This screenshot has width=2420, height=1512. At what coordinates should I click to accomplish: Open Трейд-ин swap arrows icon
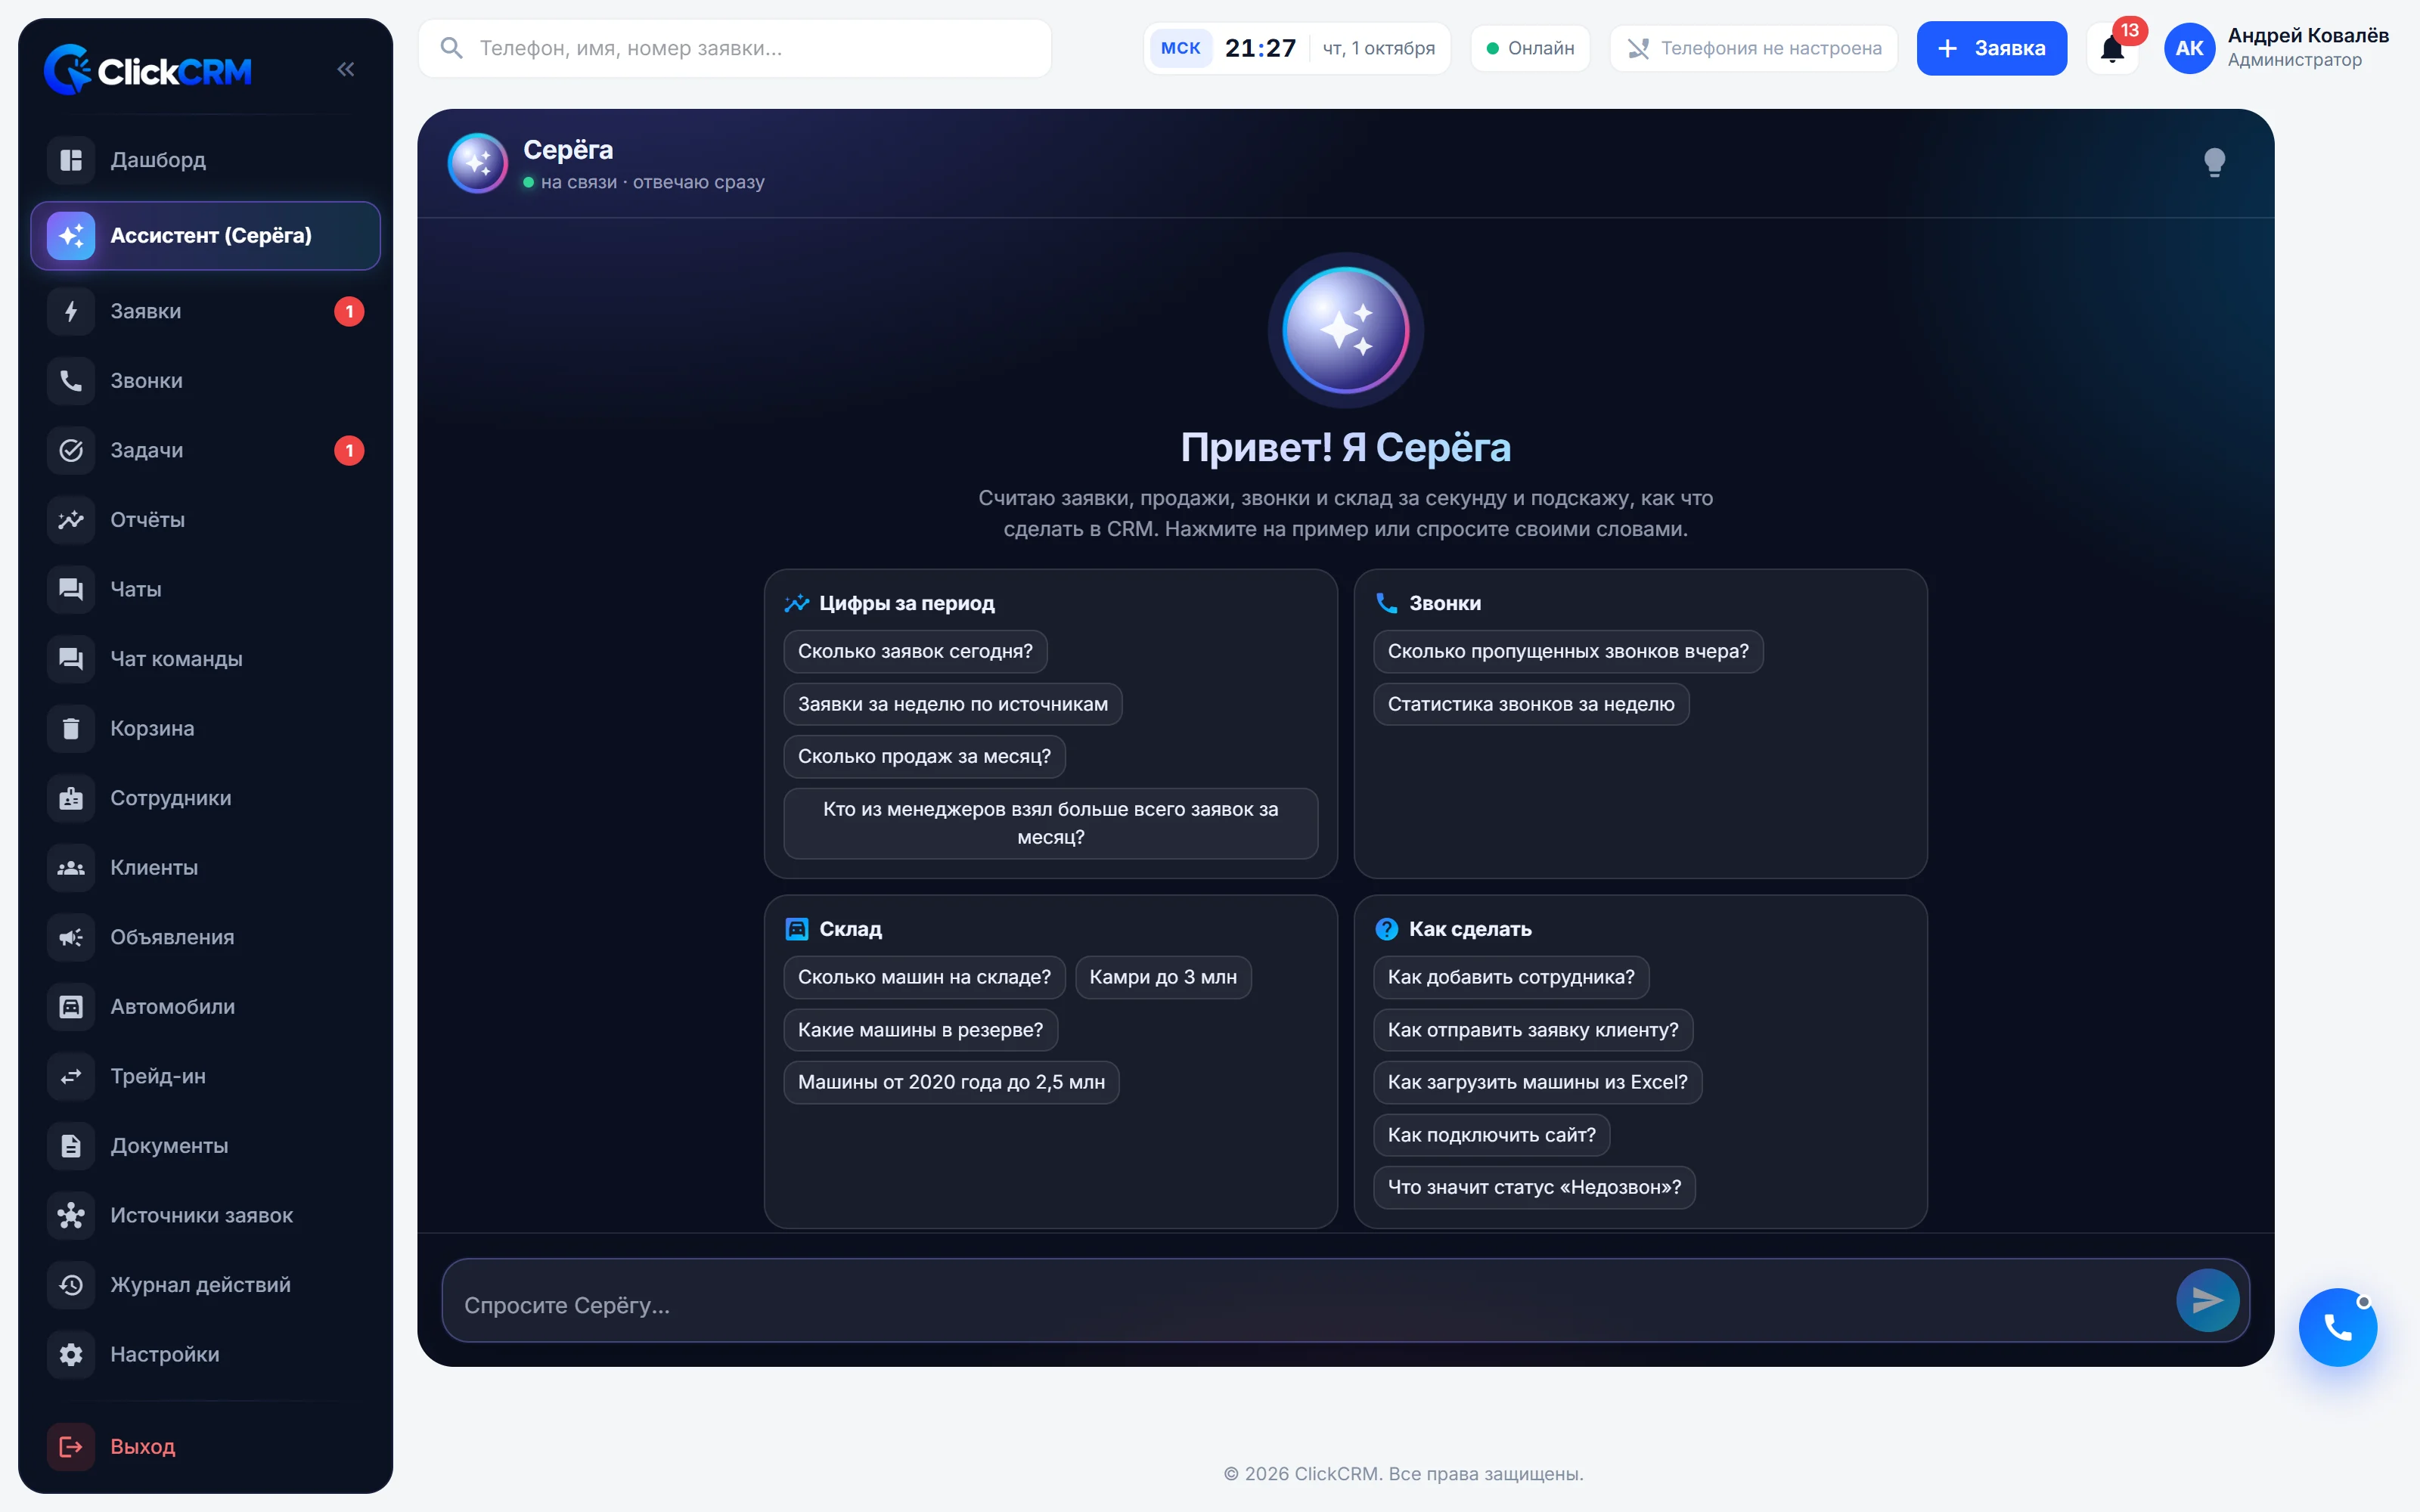tap(71, 1076)
